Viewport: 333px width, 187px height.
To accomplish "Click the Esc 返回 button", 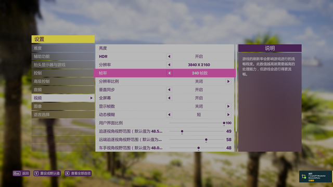I will click(21, 173).
